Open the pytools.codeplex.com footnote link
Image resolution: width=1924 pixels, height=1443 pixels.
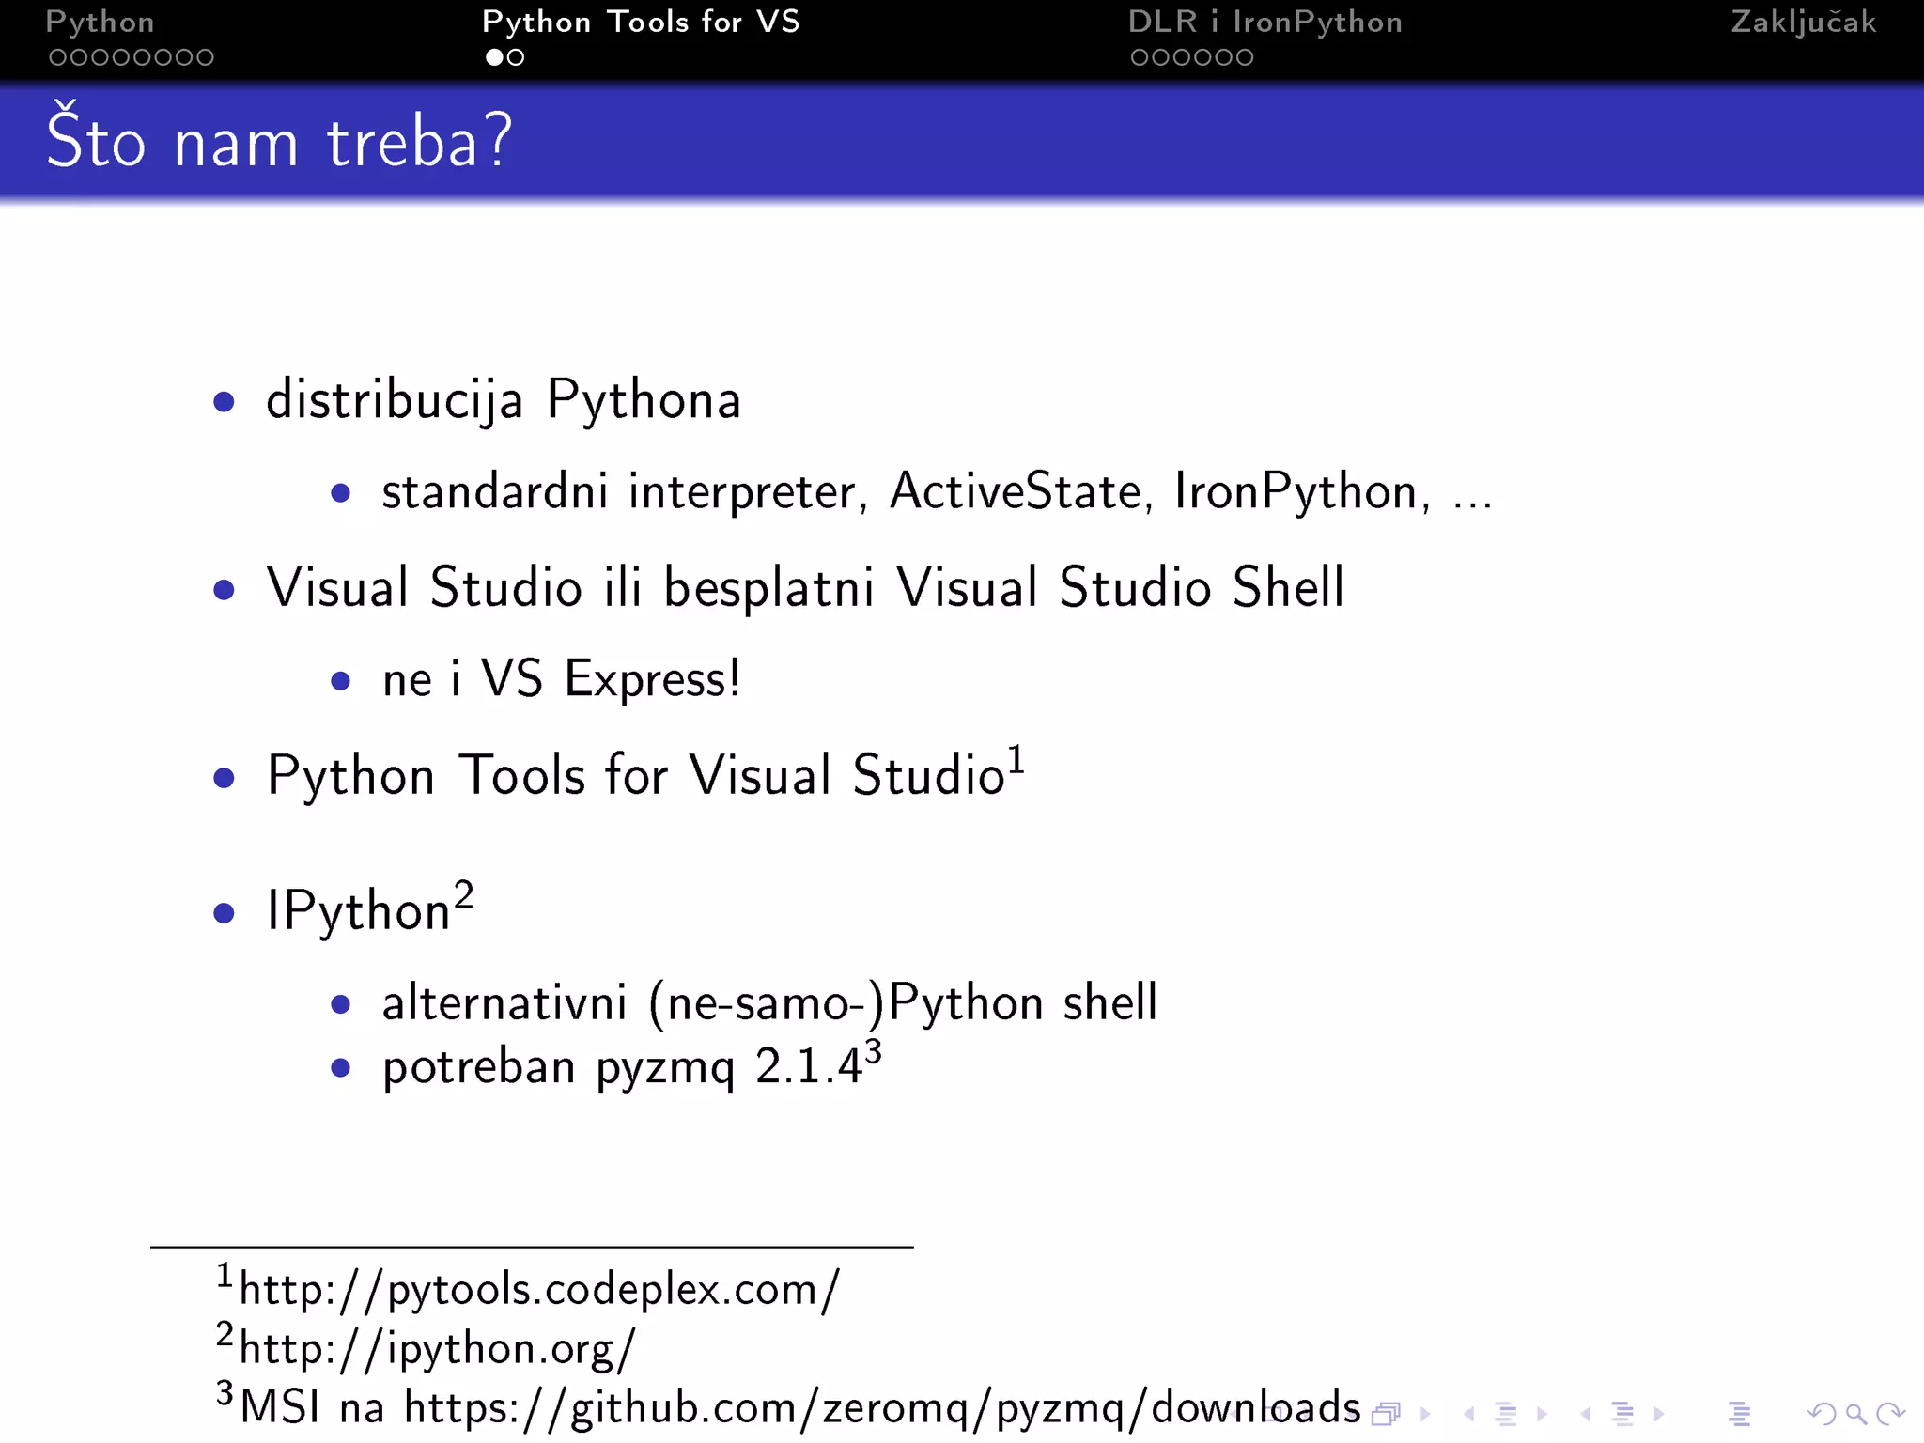539,1290
